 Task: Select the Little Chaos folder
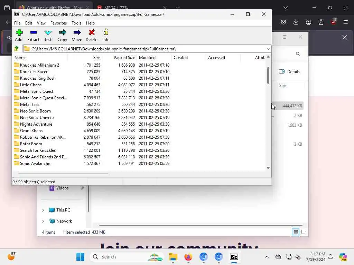tap(31, 85)
